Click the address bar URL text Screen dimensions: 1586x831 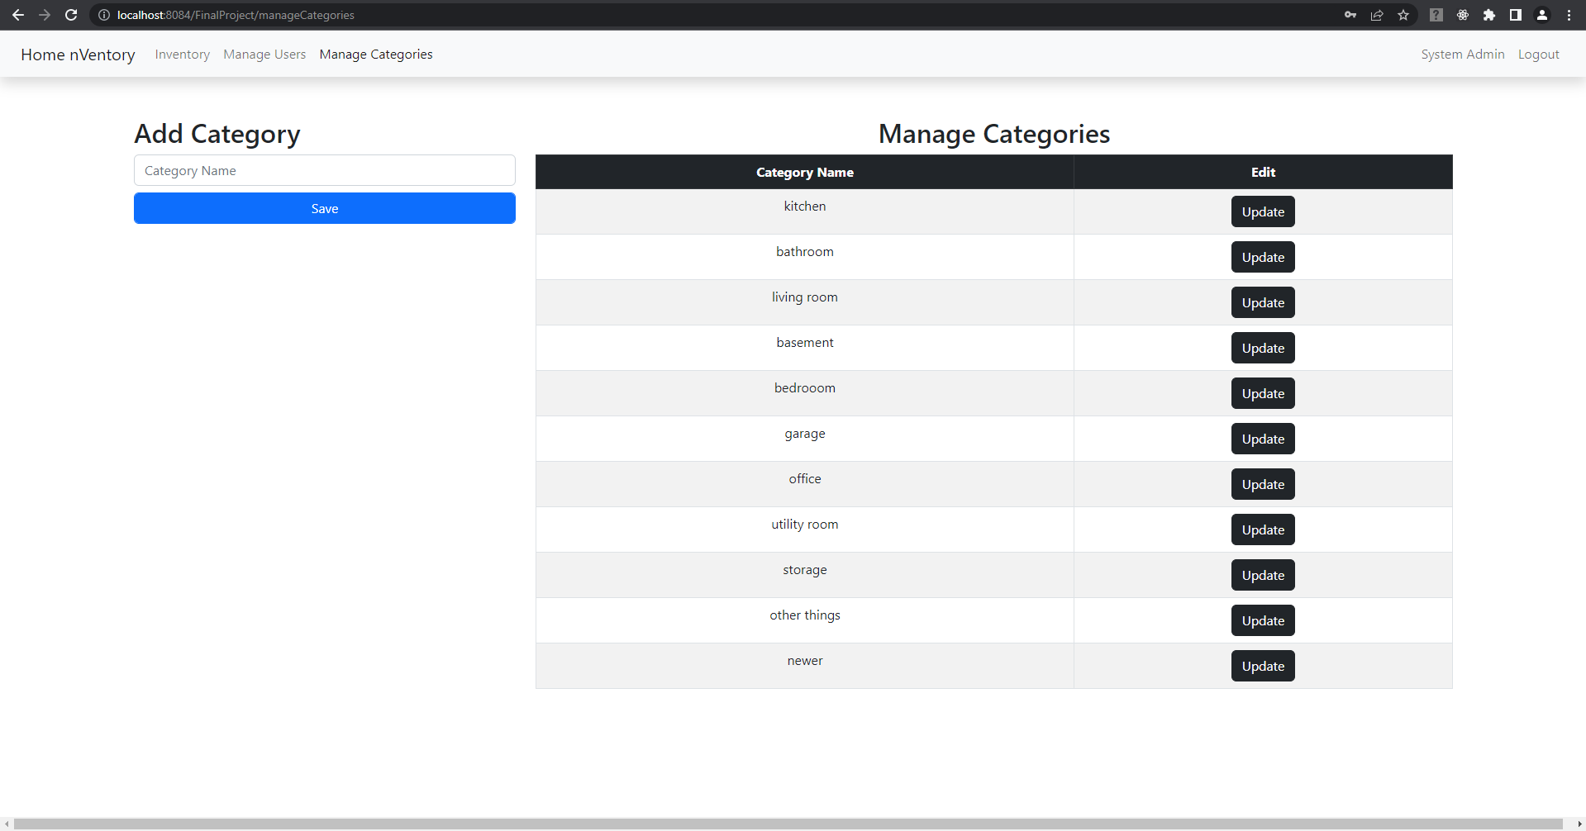[236, 15]
